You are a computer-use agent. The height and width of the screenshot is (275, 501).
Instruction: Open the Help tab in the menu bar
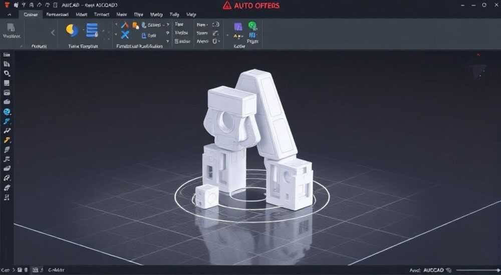point(191,14)
